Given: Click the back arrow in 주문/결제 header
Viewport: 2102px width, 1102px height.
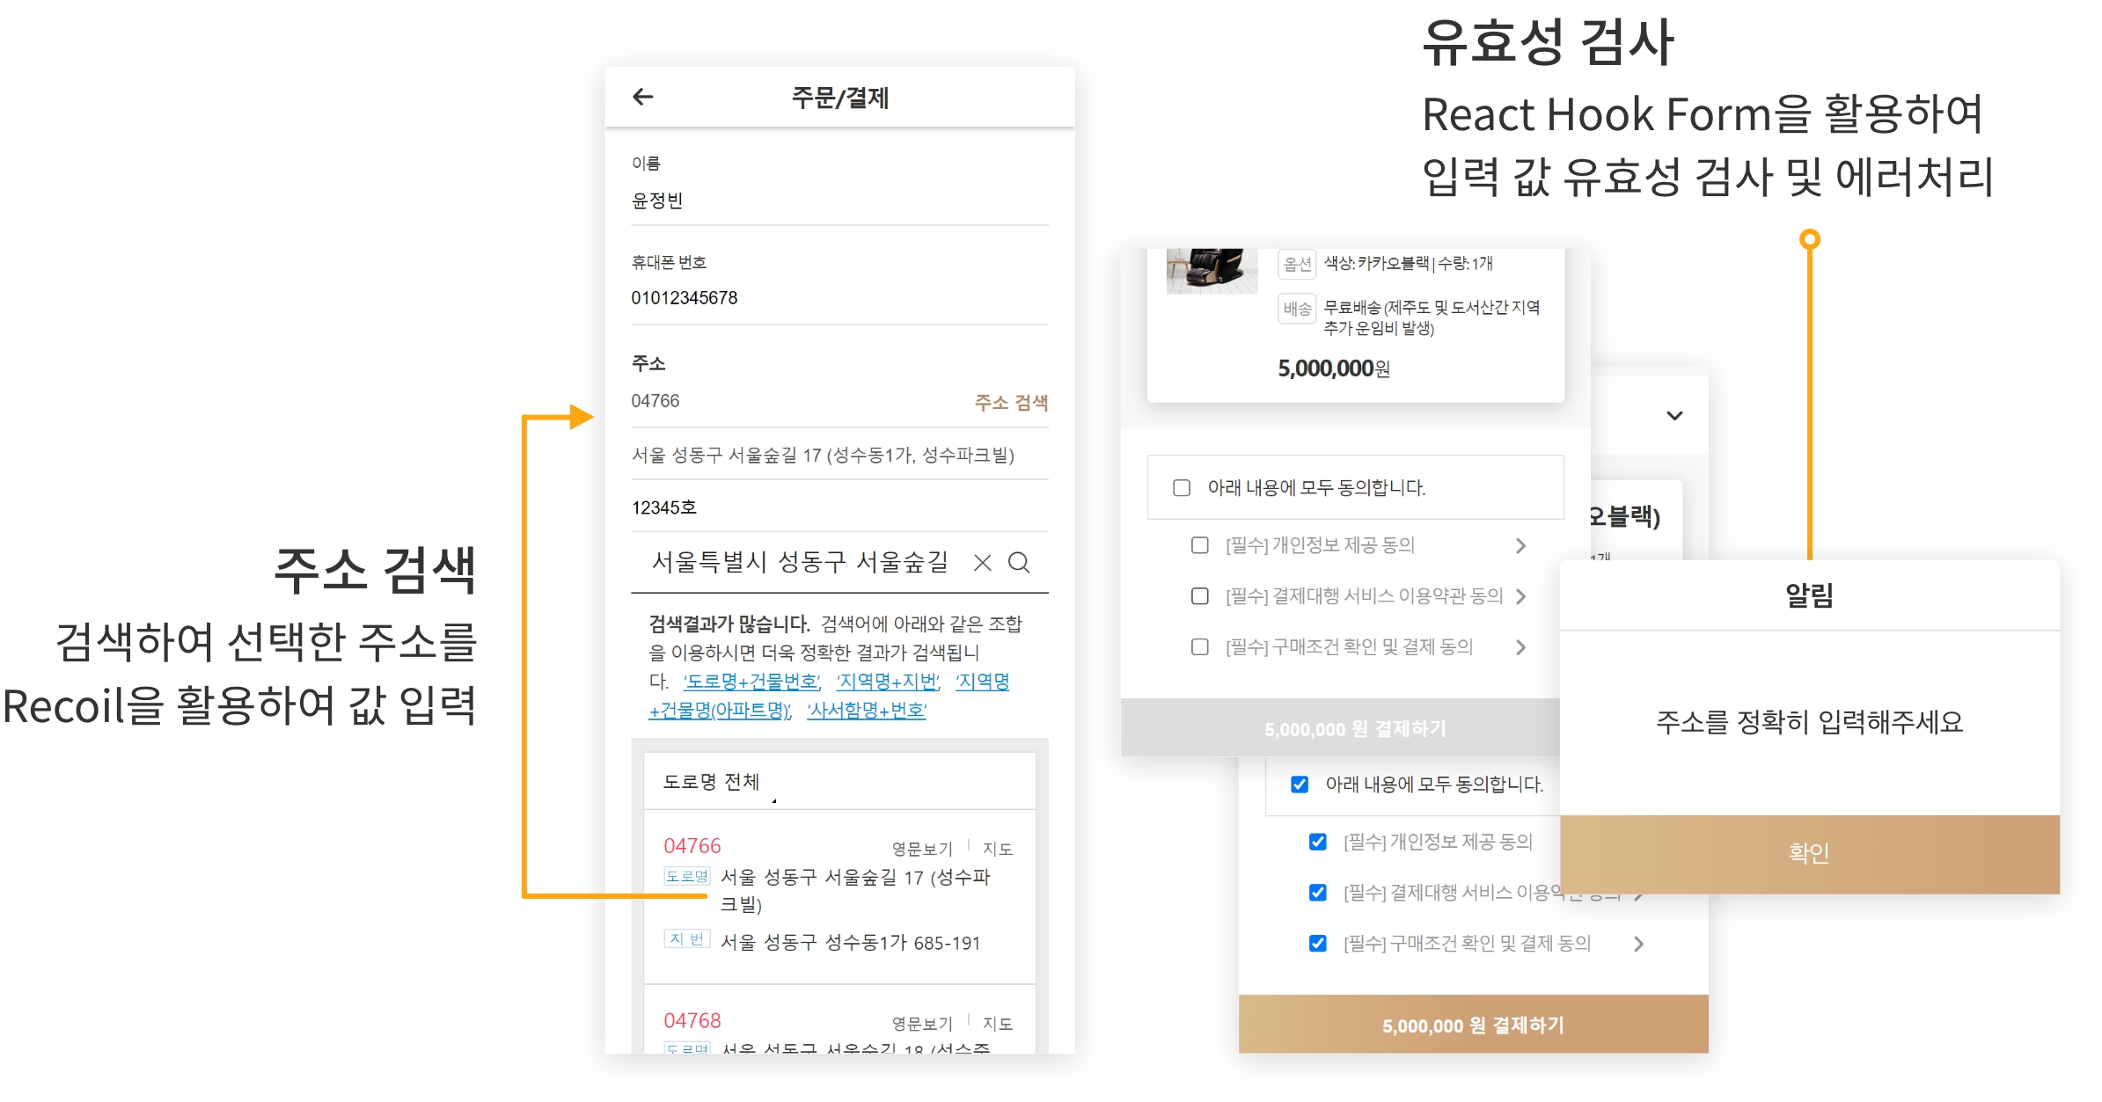Looking at the screenshot, I should 643,97.
